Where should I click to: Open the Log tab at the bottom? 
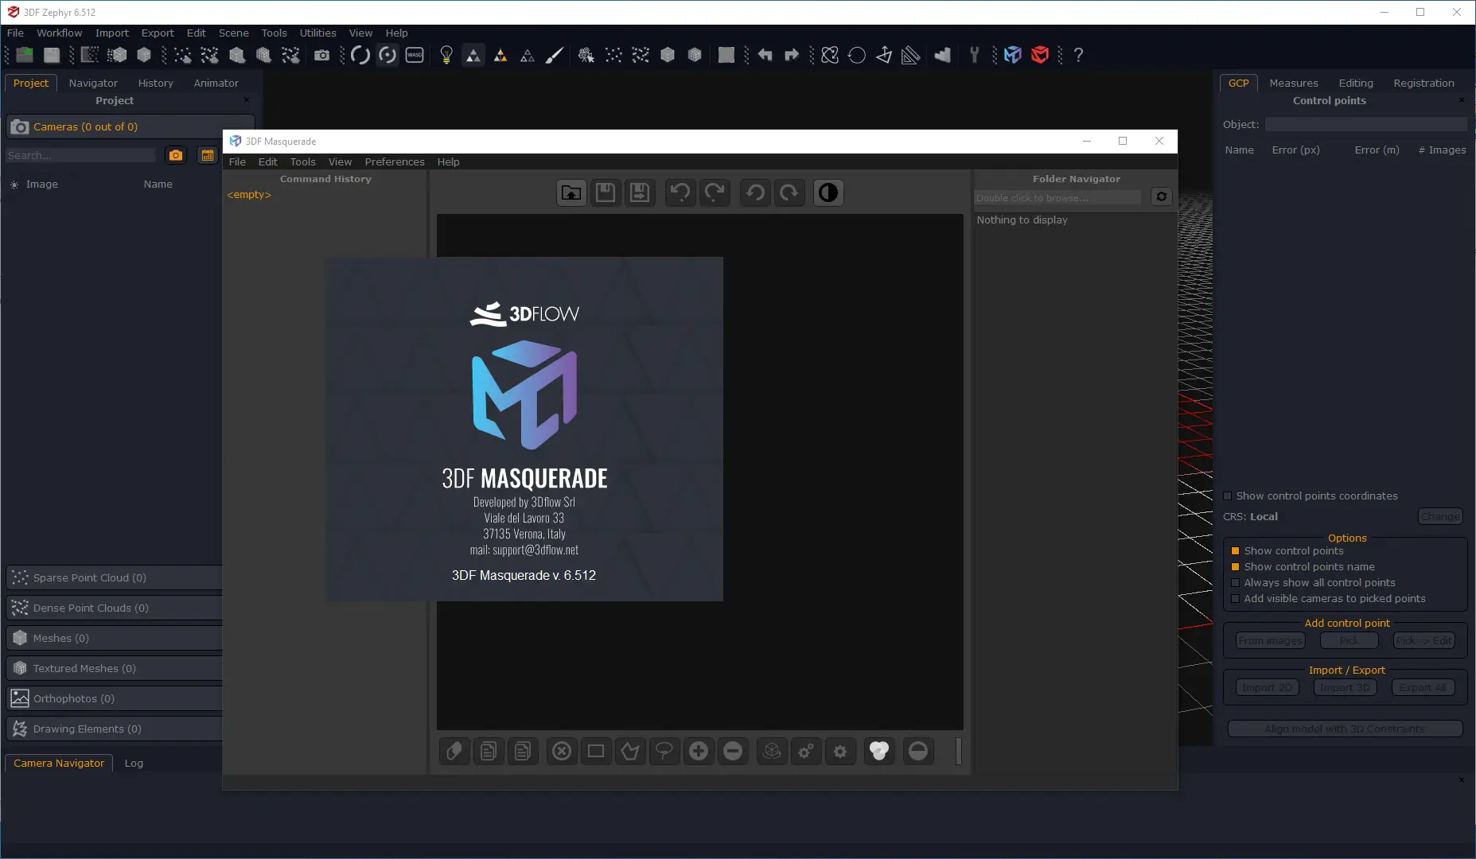(134, 763)
